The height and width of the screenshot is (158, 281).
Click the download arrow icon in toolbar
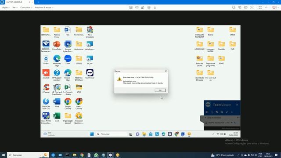pos(155,7)
